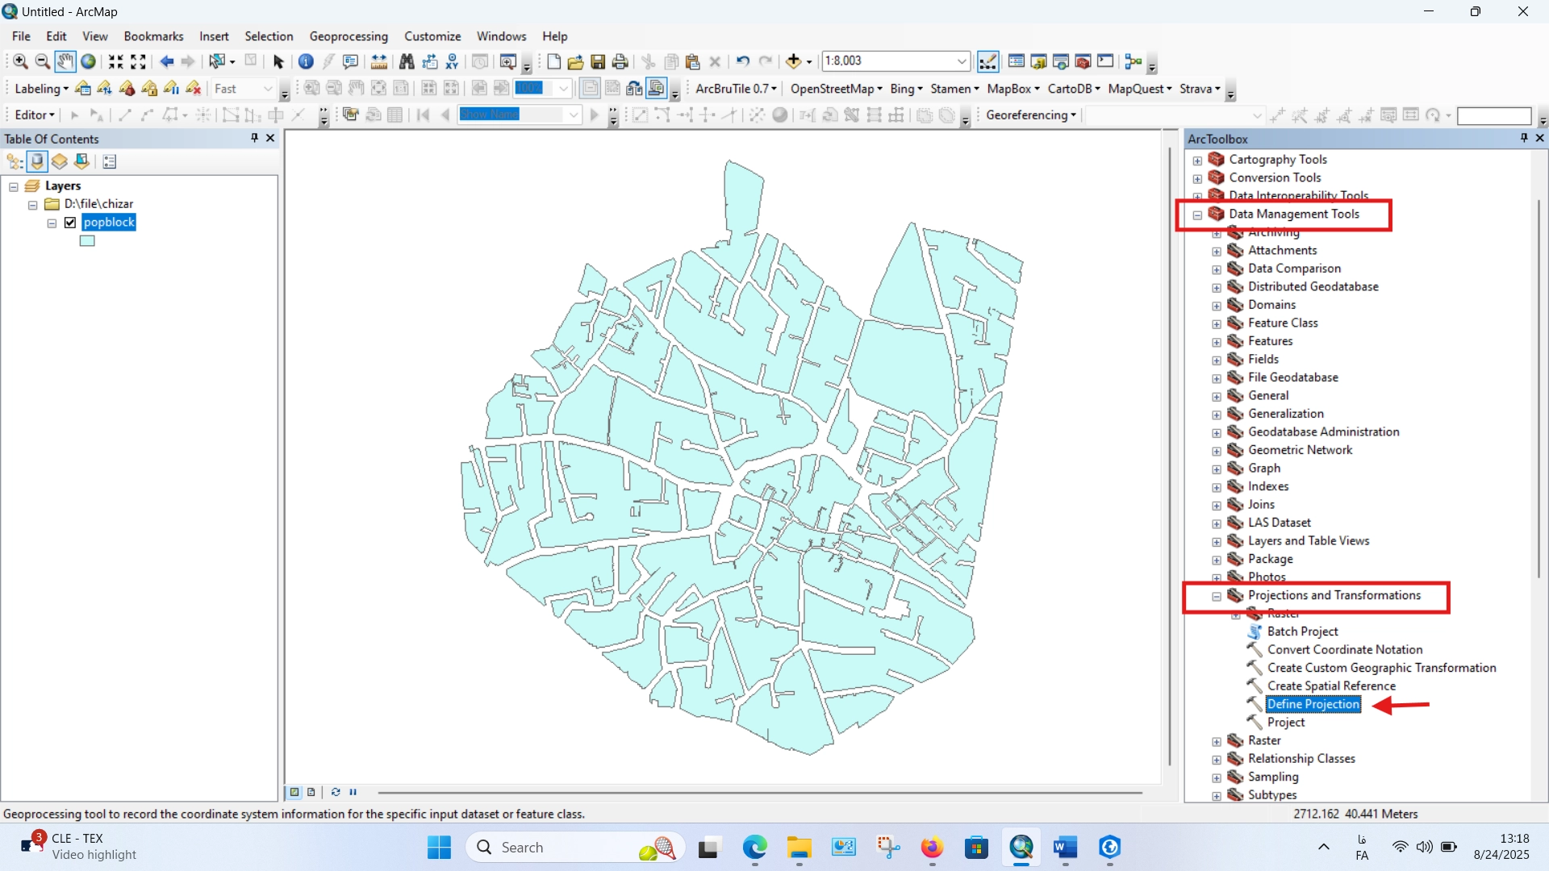Select the Zoom In tool

click(21, 61)
